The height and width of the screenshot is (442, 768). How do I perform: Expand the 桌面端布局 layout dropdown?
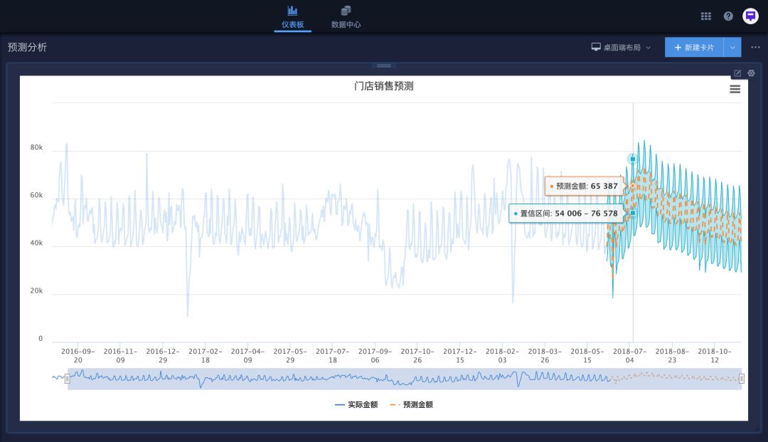click(621, 48)
